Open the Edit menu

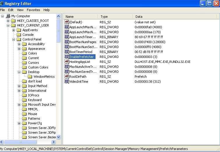pos(11,10)
